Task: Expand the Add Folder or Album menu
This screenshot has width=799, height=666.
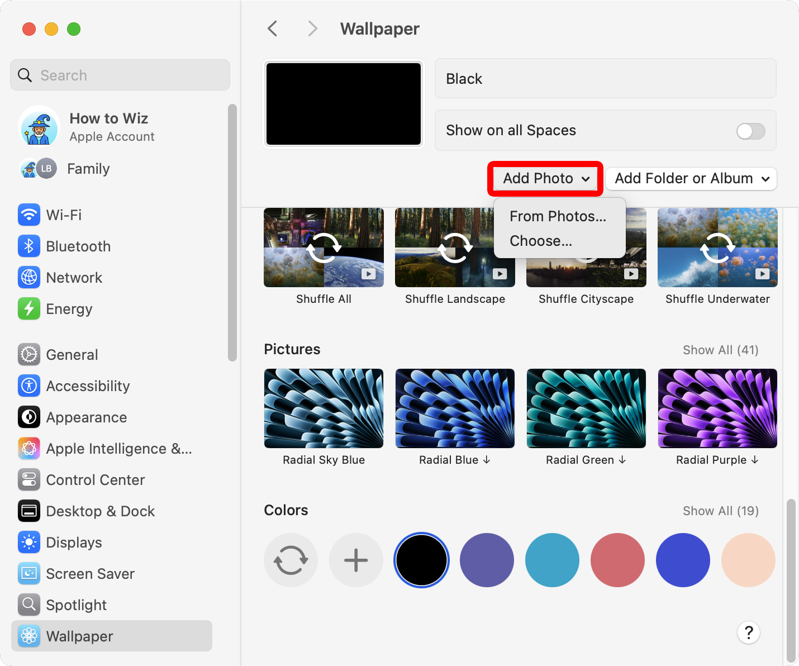Action: 691,178
